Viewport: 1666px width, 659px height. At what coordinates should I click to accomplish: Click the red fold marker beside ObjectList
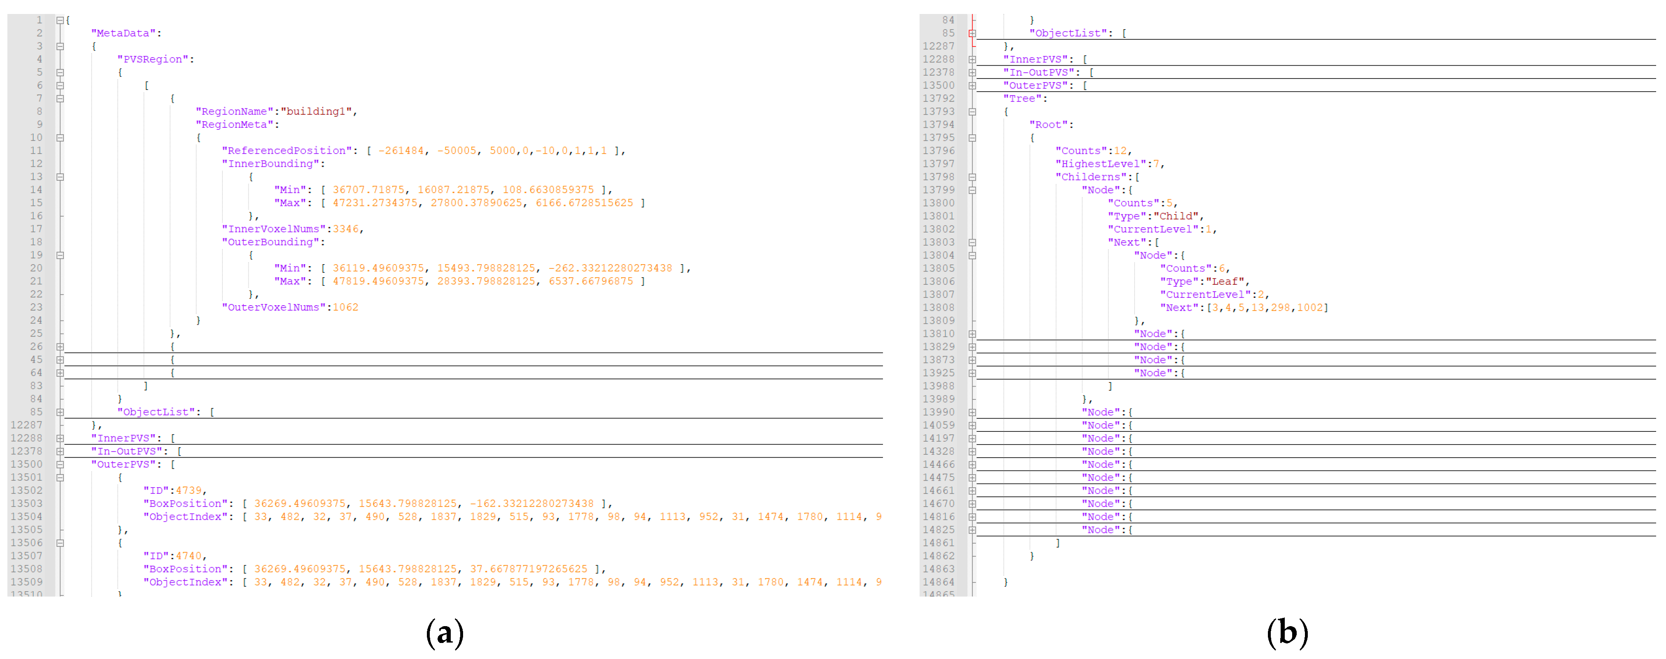(972, 34)
